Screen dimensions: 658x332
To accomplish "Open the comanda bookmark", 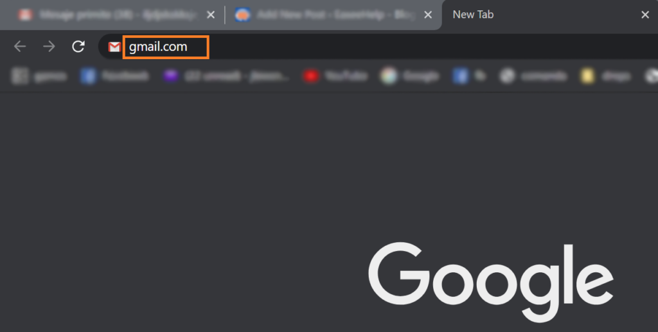I will [x=533, y=76].
